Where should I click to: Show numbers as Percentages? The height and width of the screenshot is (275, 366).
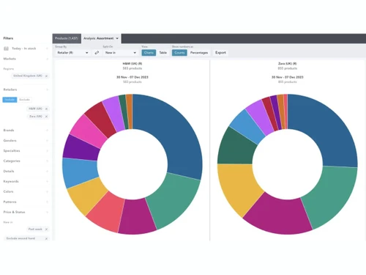(199, 53)
